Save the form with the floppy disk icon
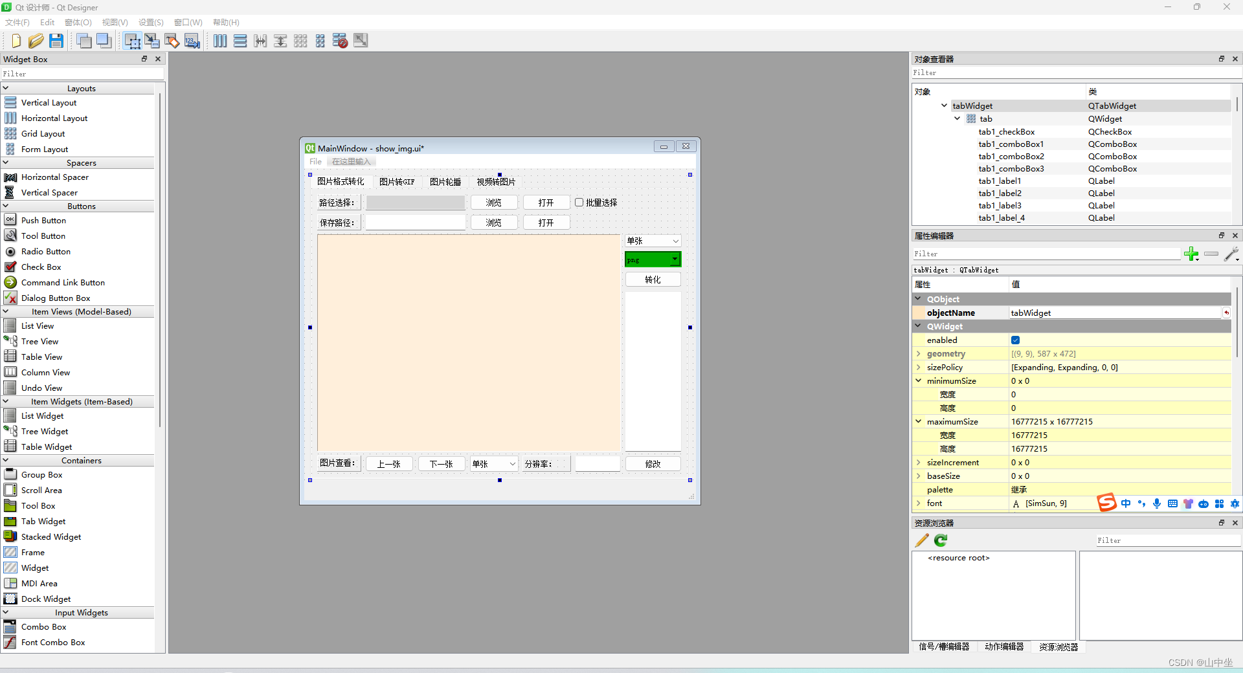This screenshot has width=1243, height=673. point(56,41)
